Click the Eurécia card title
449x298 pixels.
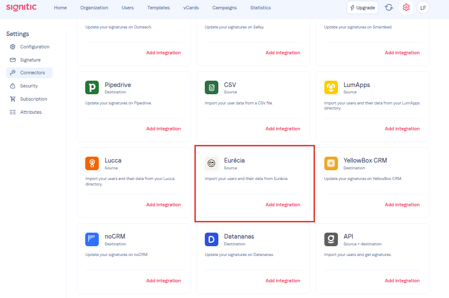(x=234, y=160)
